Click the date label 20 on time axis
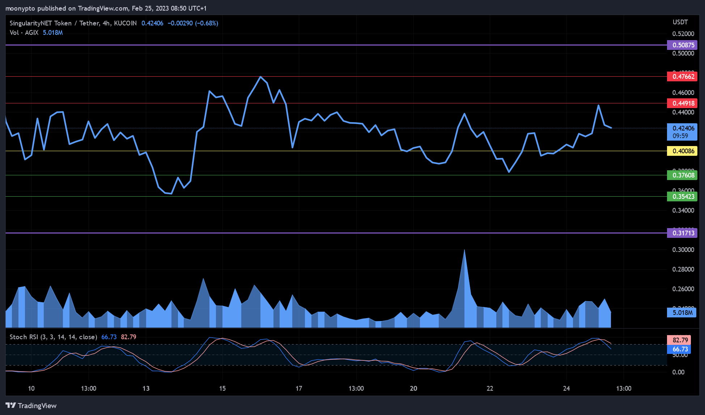Image resolution: width=705 pixels, height=415 pixels. point(413,389)
